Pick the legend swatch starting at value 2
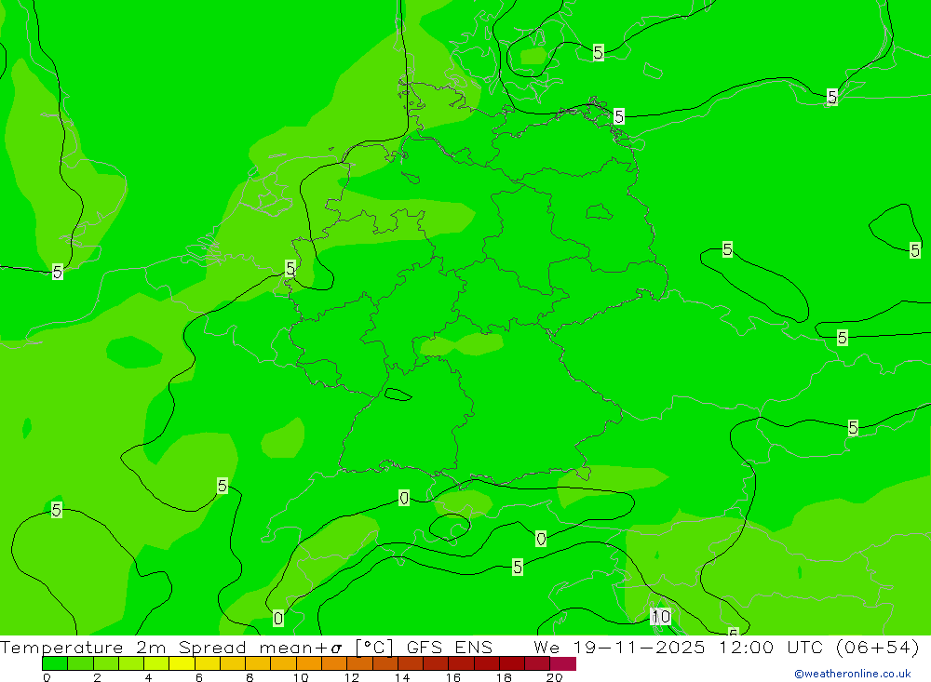Viewport: 931px width, 682px height. tap(106, 663)
